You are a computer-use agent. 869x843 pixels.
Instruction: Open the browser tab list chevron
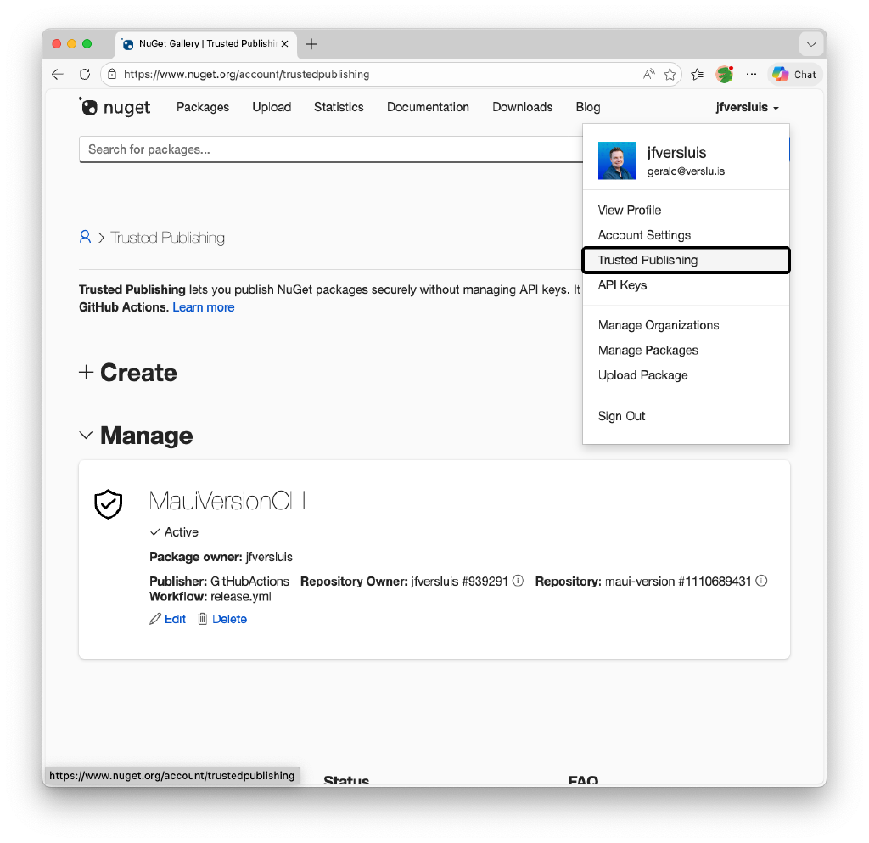tap(811, 44)
